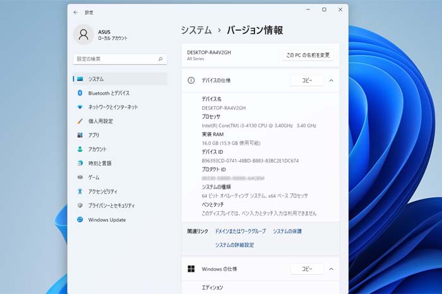
Task: Collapse the Windows の仕様 section chevron
Action: point(331,269)
